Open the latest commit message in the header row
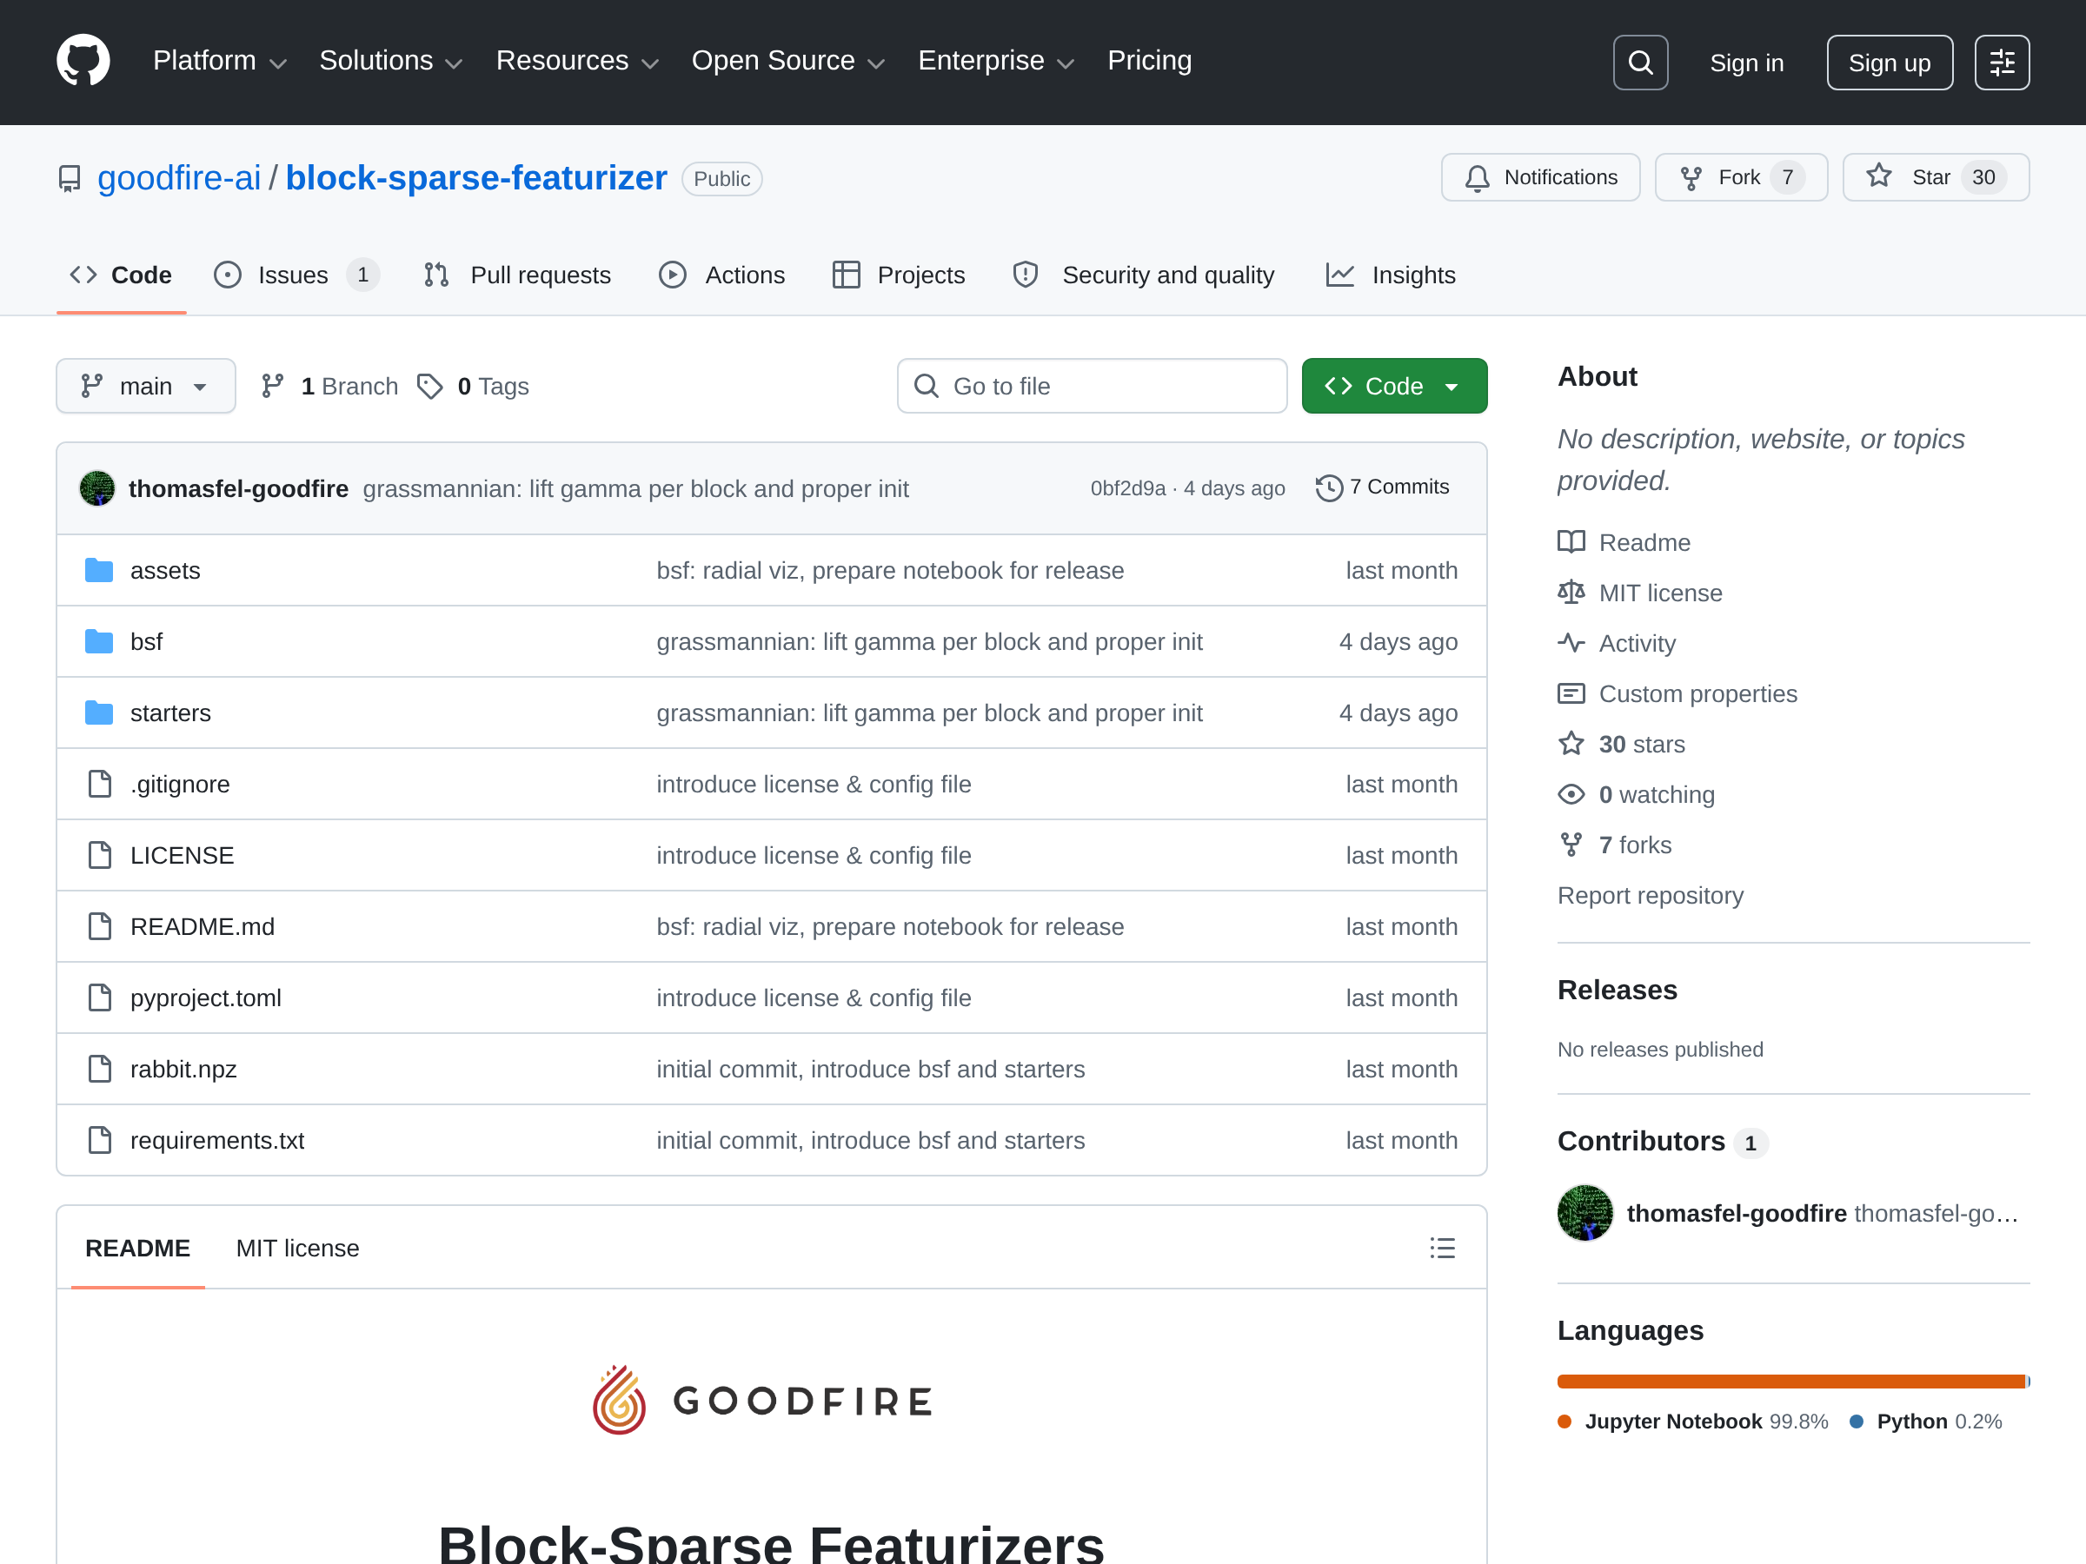The width and height of the screenshot is (2086, 1564). pyautogui.click(x=635, y=488)
